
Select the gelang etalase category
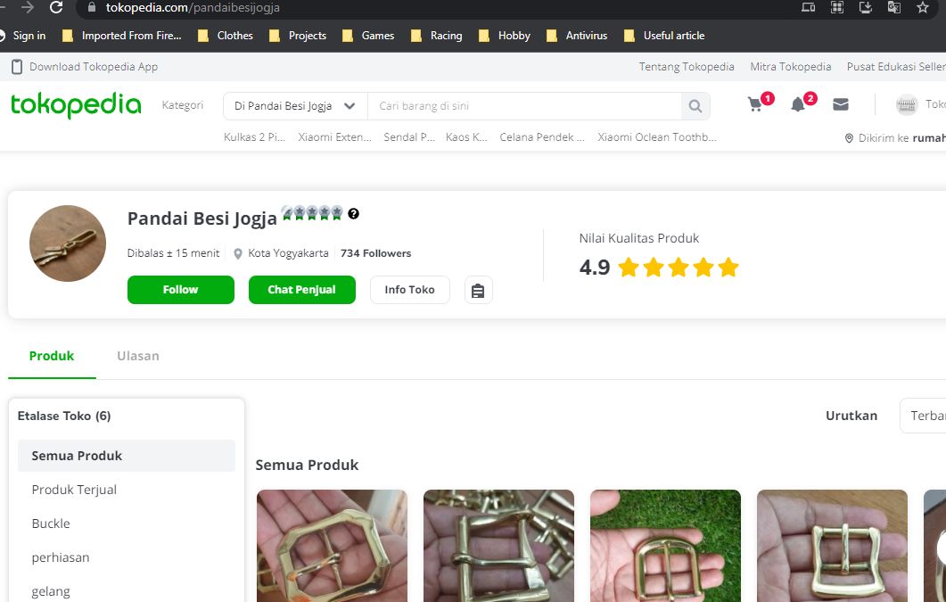click(x=51, y=591)
